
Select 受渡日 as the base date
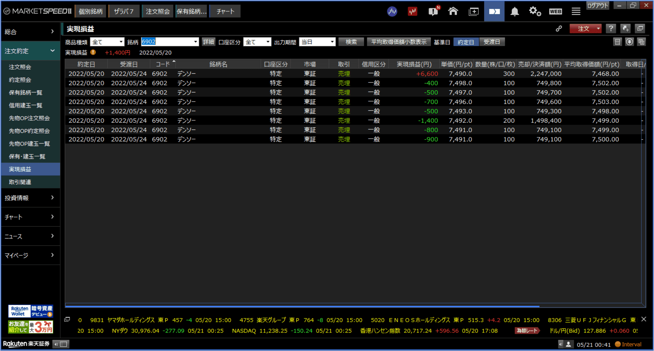tap(492, 42)
